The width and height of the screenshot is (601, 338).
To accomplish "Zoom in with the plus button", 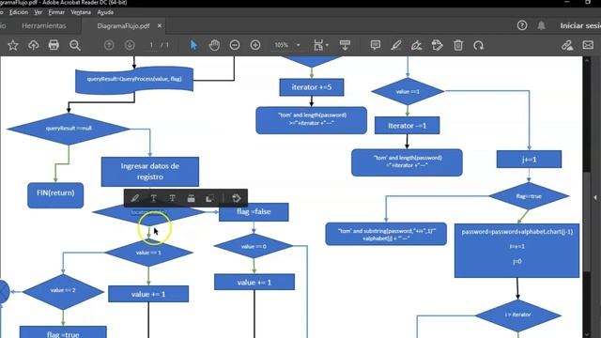I will tap(255, 45).
